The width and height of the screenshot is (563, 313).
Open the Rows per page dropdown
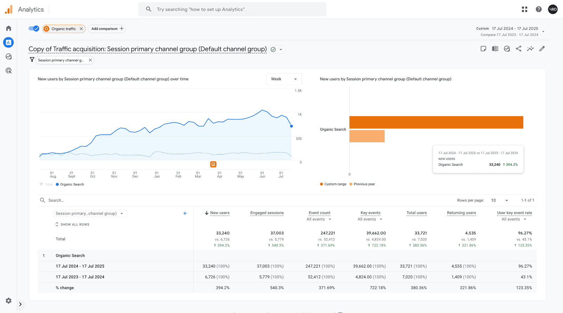pyautogui.click(x=499, y=200)
